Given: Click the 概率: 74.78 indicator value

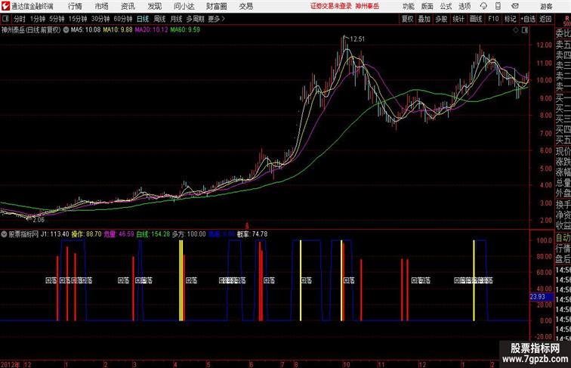Looking at the screenshot, I should tap(252, 234).
